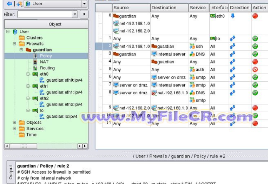Select the Clusters folder
Image resolution: width=277 pixels, height=184 pixels.
pos(34,38)
